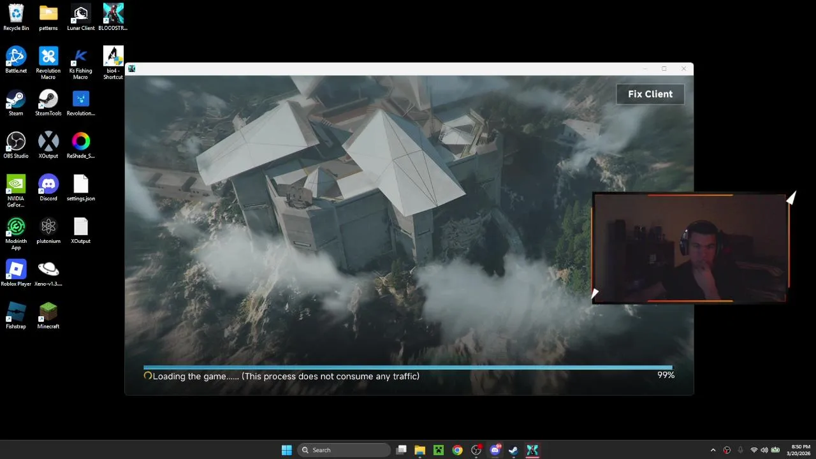This screenshot has height=459, width=816.
Task: Open the patterns folder on desktop
Action: [x=48, y=17]
